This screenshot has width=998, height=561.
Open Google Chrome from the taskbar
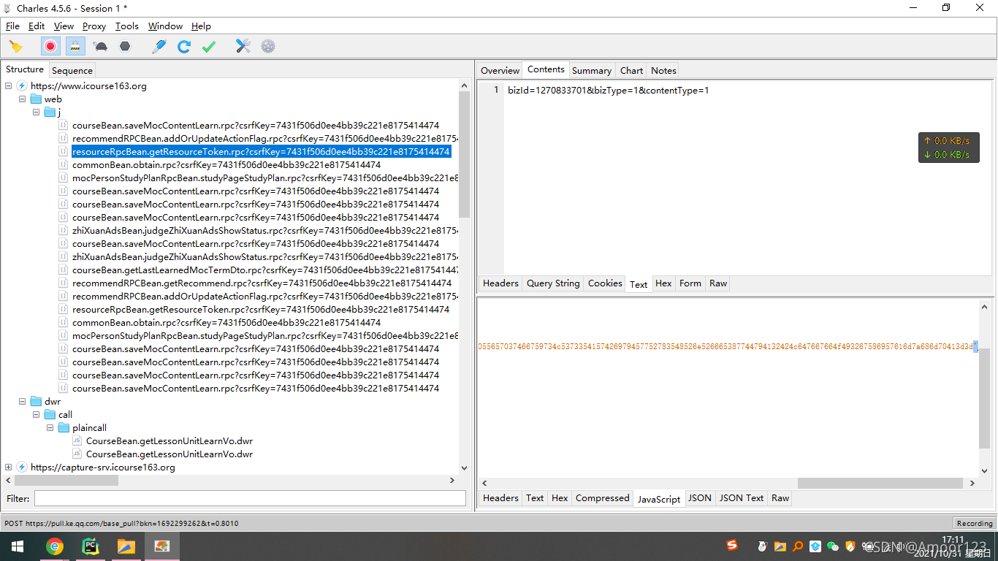tap(54, 546)
